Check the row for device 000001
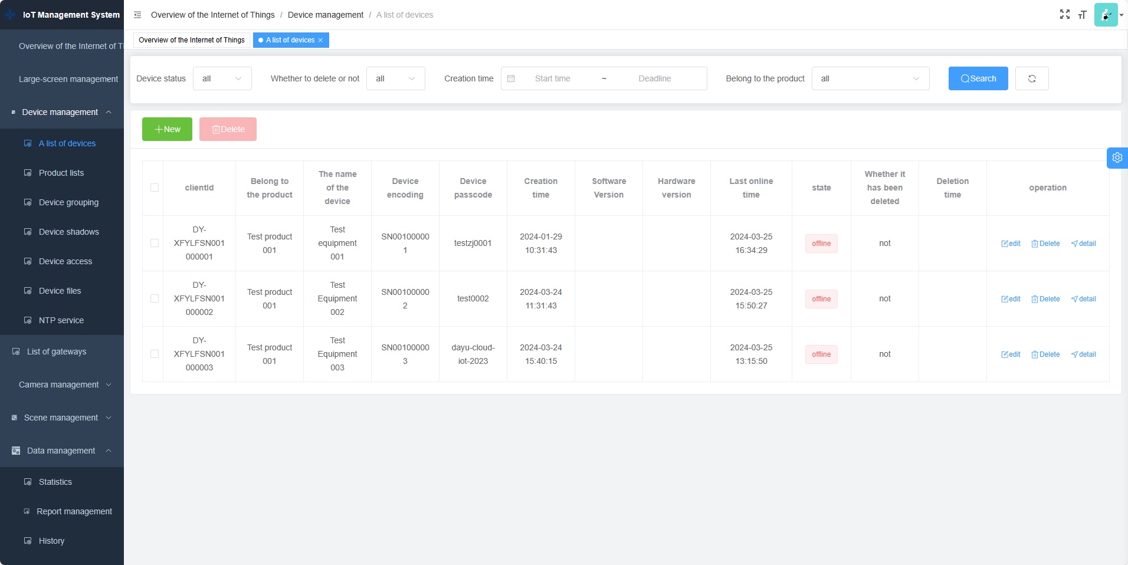Screen dimensions: 1128x565 coord(155,243)
